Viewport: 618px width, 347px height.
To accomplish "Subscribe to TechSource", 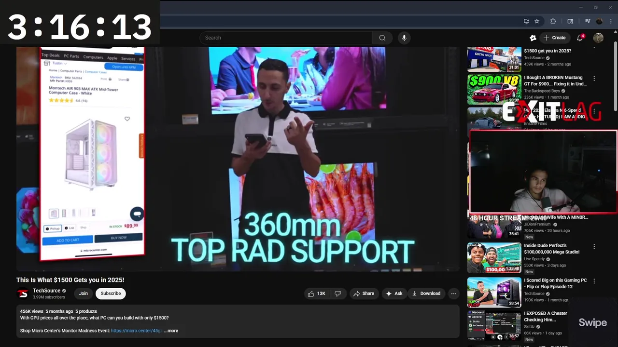I will (111, 294).
